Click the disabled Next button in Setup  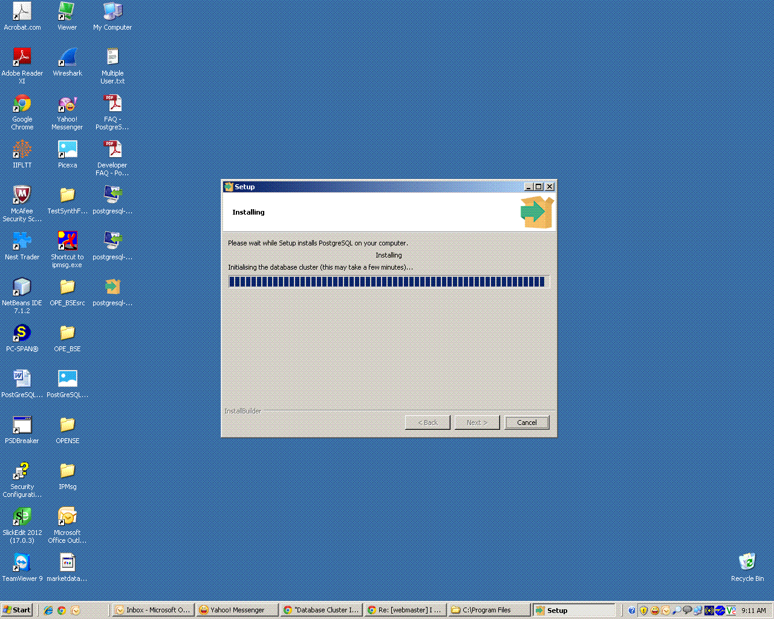477,422
